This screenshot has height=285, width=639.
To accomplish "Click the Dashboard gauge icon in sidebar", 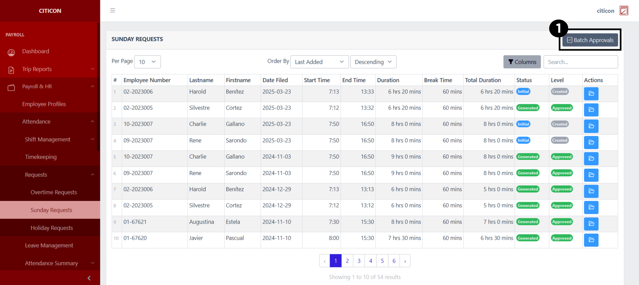I will point(11,52).
